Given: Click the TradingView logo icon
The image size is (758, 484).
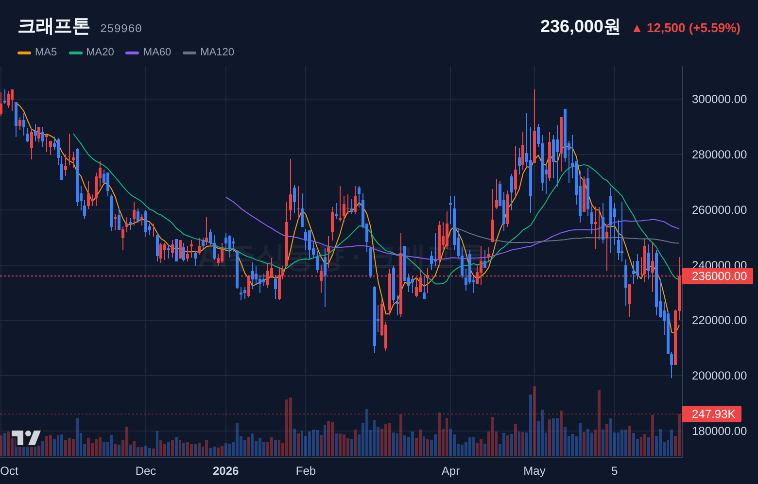Looking at the screenshot, I should tap(26, 437).
